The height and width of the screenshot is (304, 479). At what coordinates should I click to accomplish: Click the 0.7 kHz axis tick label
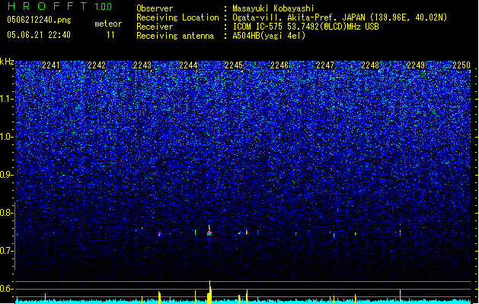click(7, 251)
